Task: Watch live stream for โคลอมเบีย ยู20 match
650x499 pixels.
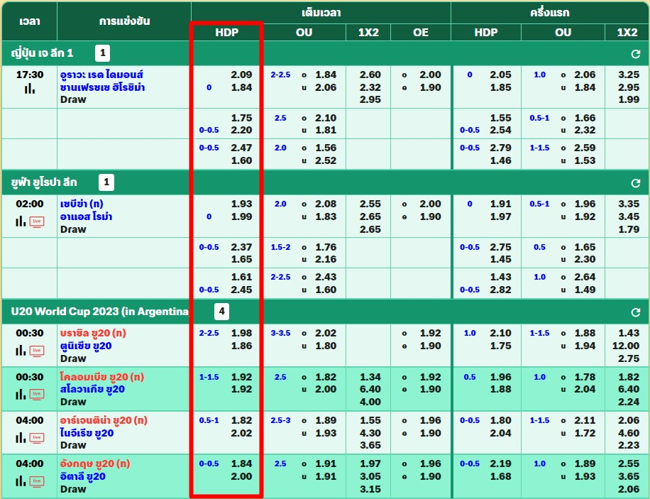Action: coord(36,394)
